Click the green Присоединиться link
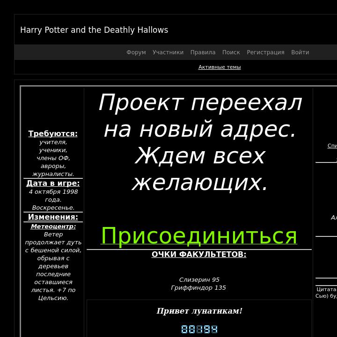Screen dimensions: 337x337 coord(199,236)
